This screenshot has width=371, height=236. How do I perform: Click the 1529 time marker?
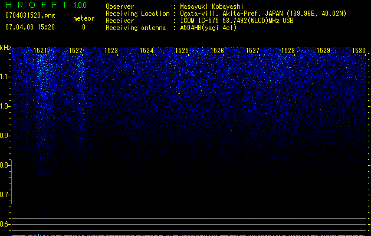point(323,51)
